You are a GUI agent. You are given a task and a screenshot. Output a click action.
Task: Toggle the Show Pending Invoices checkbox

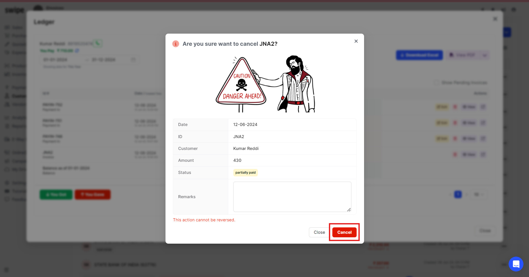point(436,83)
